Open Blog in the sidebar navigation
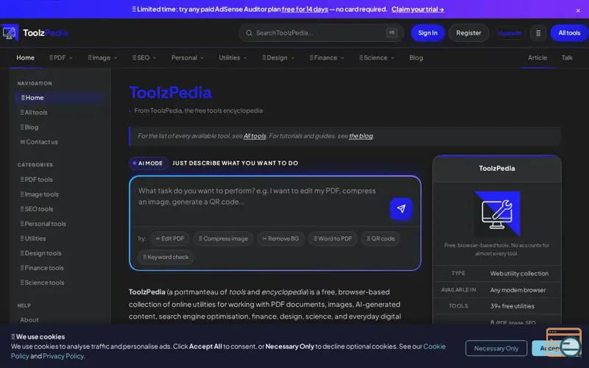This screenshot has height=368, width=589. click(x=29, y=127)
